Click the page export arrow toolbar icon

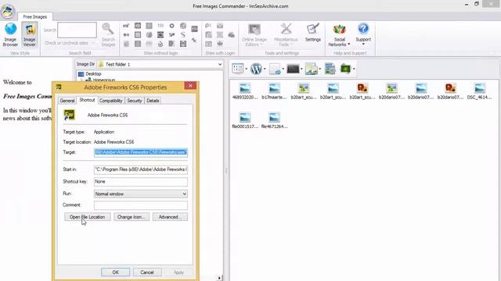pos(275,69)
